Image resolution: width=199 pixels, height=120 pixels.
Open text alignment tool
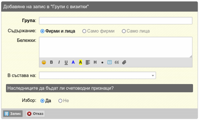point(88,62)
